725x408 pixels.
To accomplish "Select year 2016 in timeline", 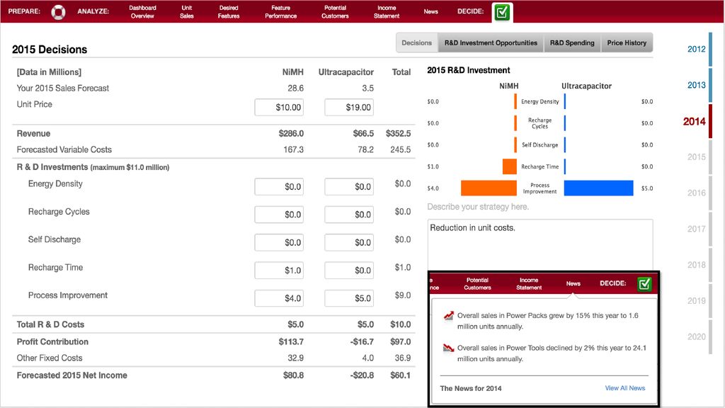I will 697,193.
